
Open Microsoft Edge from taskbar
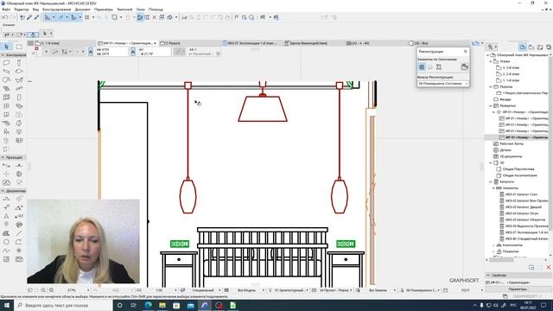point(148,305)
